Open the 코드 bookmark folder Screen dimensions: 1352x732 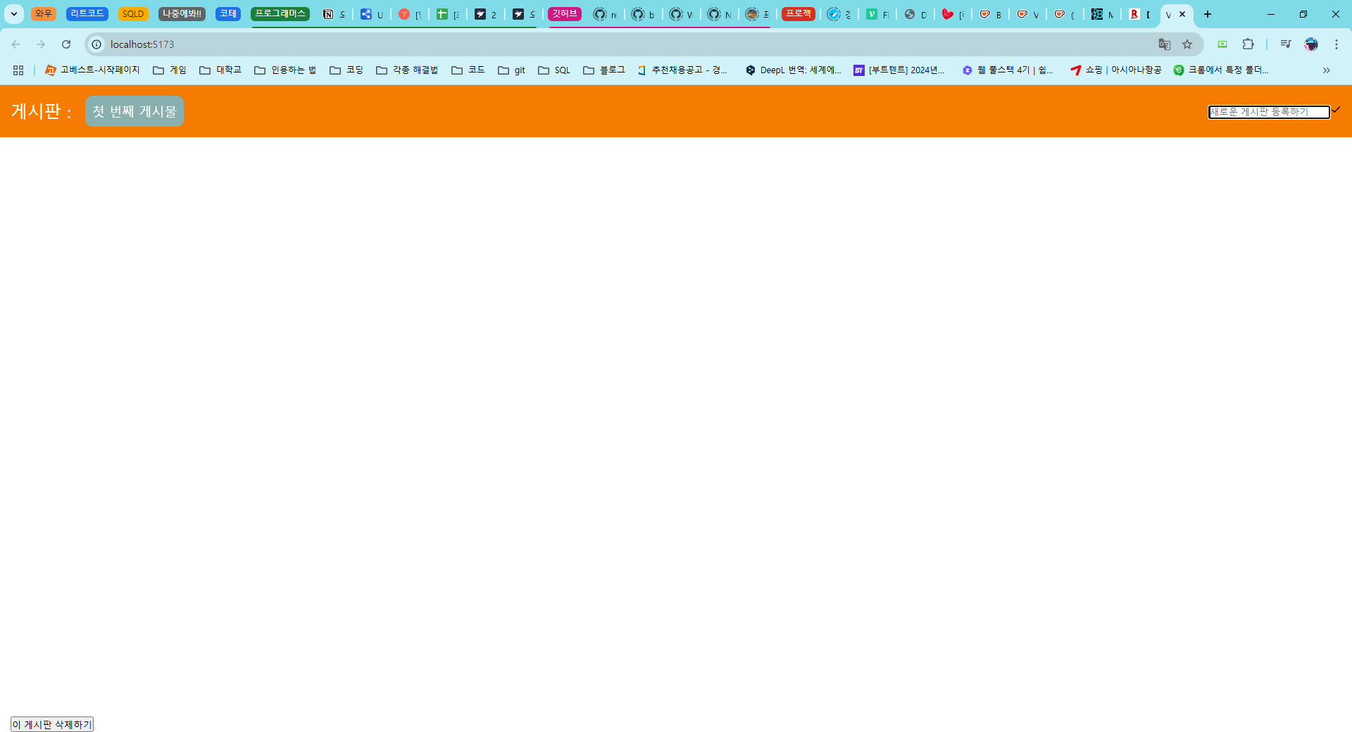pyautogui.click(x=468, y=70)
